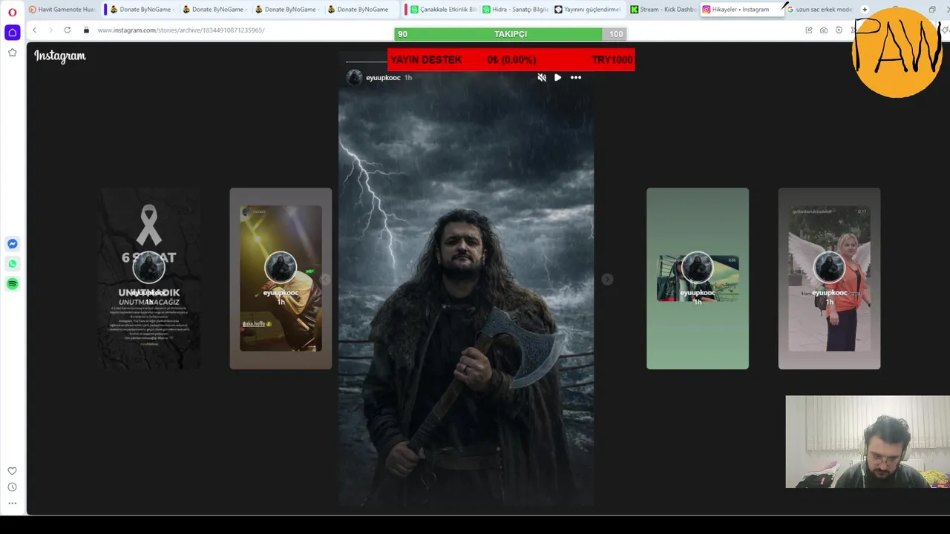Switch to uzun sac erkek mode tab
The height and width of the screenshot is (534, 950).
(x=819, y=10)
